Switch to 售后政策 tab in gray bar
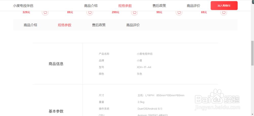254x116 pixels. 99,25
